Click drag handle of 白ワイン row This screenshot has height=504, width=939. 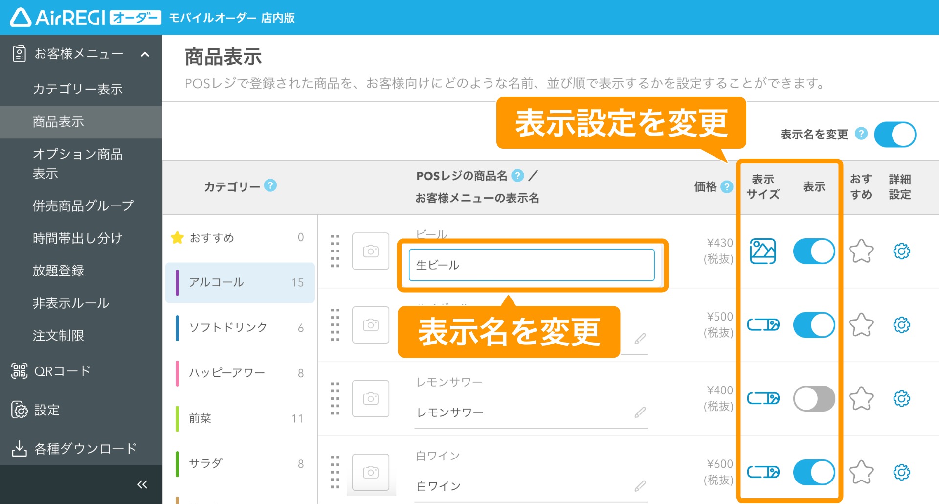pos(335,472)
